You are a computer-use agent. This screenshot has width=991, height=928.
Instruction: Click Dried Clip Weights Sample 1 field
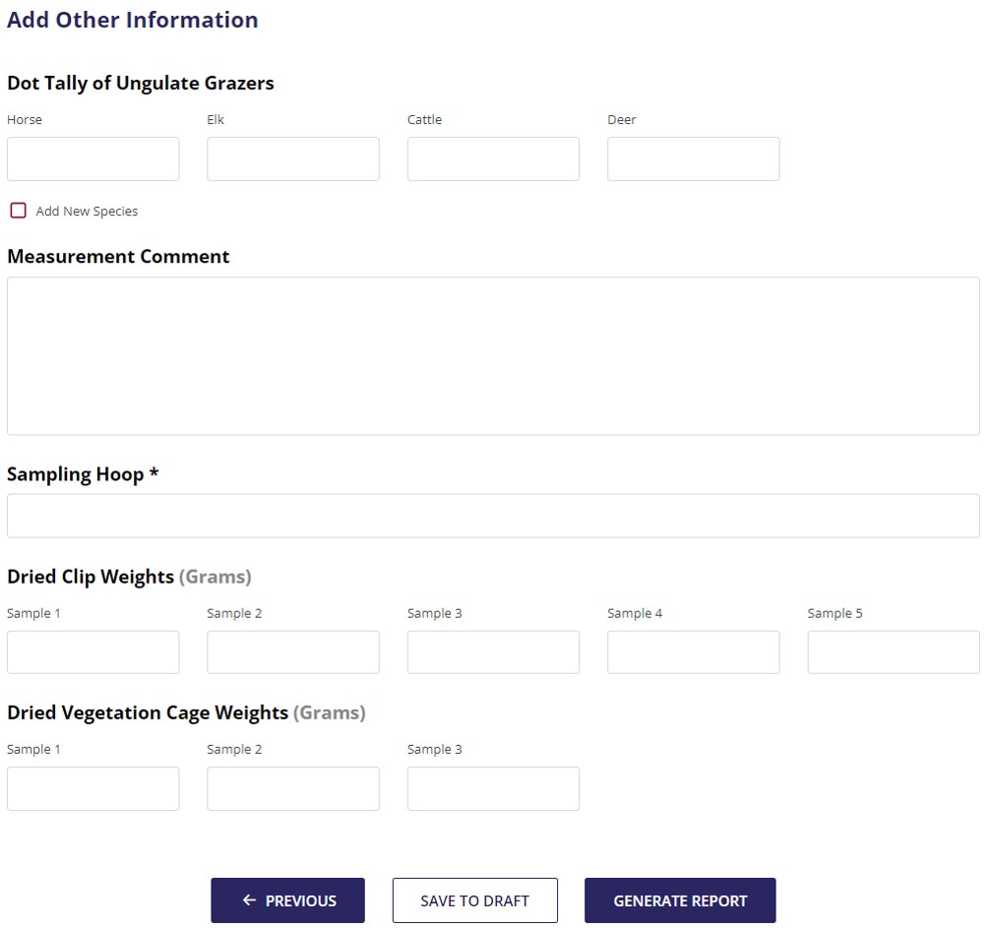(x=93, y=652)
